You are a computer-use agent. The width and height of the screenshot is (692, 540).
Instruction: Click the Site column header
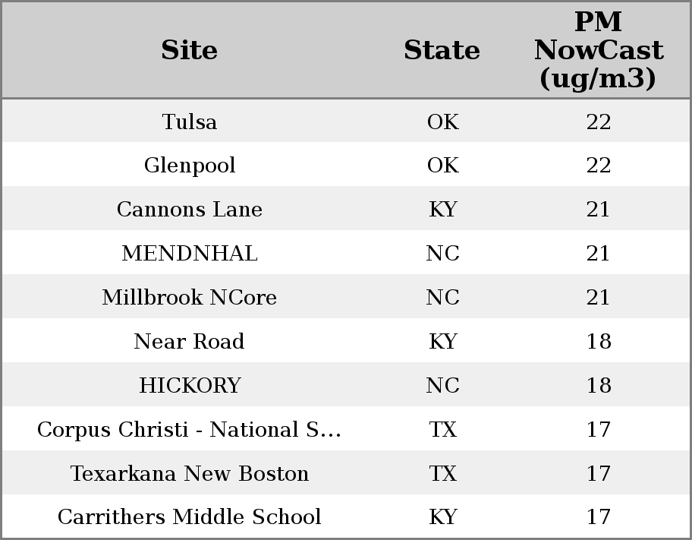pyautogui.click(x=190, y=50)
